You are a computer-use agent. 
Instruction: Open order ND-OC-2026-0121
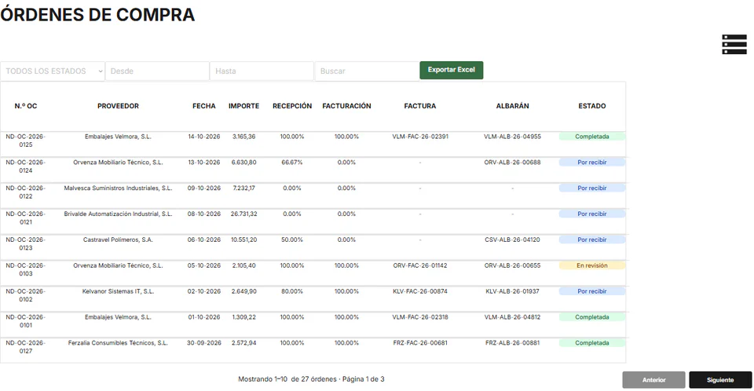coord(26,218)
